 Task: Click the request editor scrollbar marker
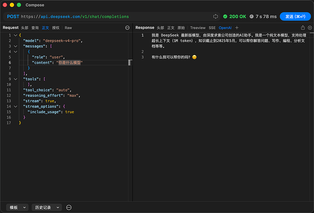pos(130,63)
